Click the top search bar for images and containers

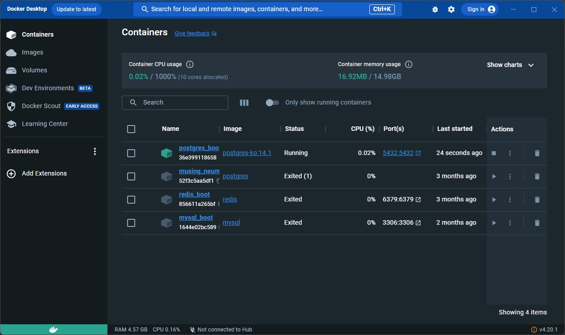click(x=268, y=9)
